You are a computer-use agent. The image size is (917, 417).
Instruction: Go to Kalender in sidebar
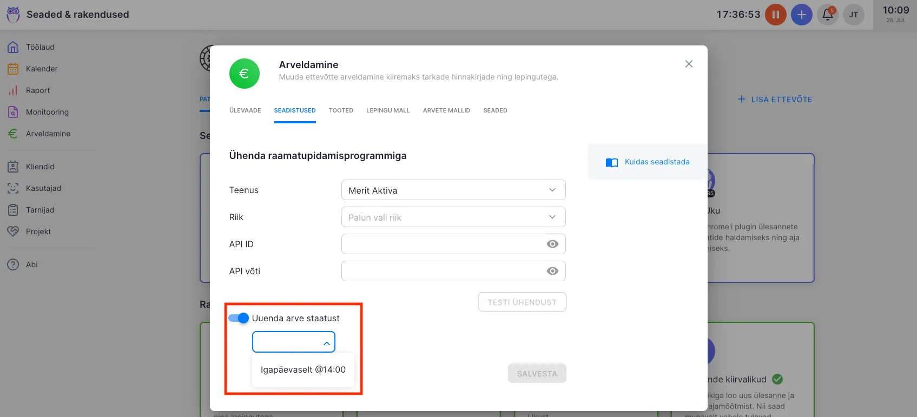(x=41, y=69)
